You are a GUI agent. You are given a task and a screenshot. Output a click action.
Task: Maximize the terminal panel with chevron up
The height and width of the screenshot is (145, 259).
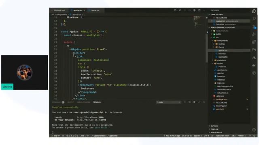(x=199, y=102)
